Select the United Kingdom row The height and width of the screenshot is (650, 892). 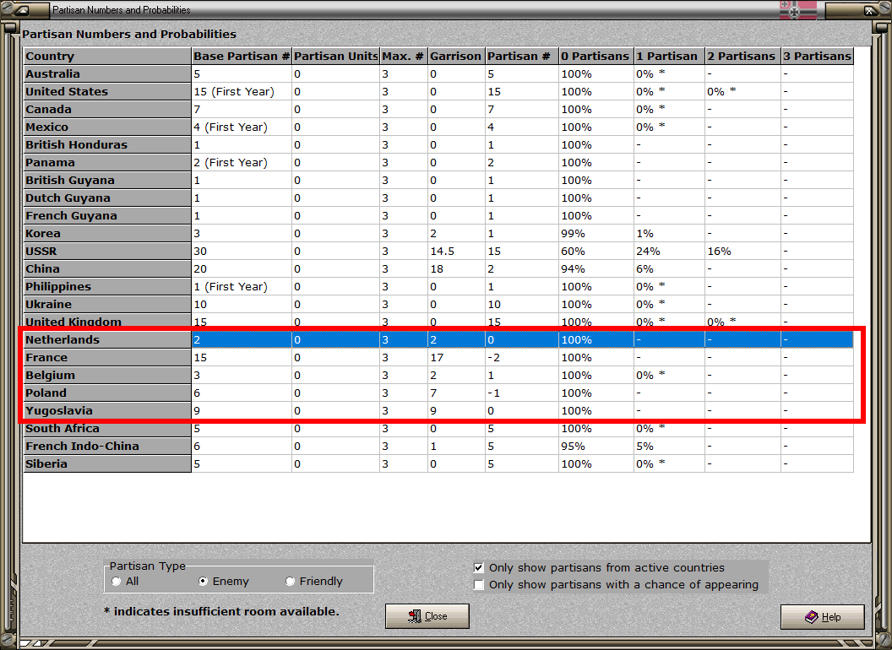point(438,321)
